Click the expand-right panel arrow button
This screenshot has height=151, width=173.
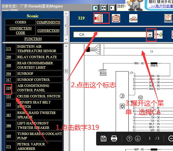click(x=95, y=8)
